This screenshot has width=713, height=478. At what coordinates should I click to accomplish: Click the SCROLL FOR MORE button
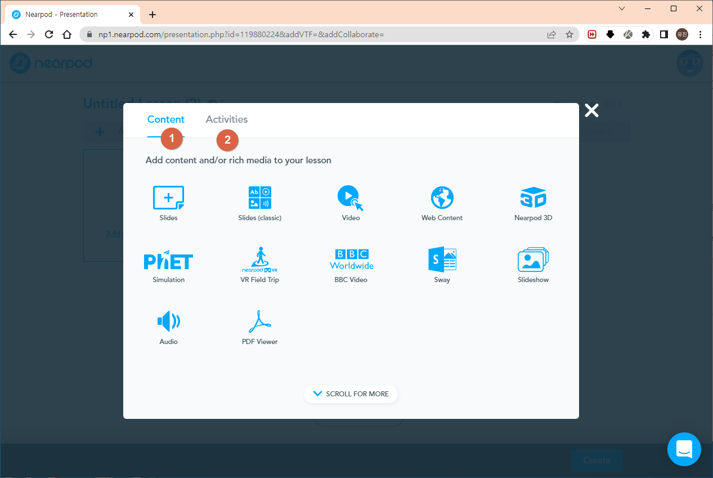point(351,394)
